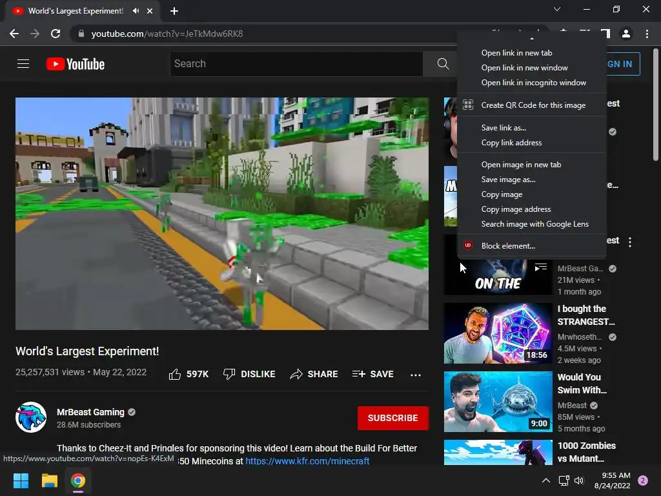Click the video player to pause
The width and height of the screenshot is (661, 496).
click(x=222, y=213)
